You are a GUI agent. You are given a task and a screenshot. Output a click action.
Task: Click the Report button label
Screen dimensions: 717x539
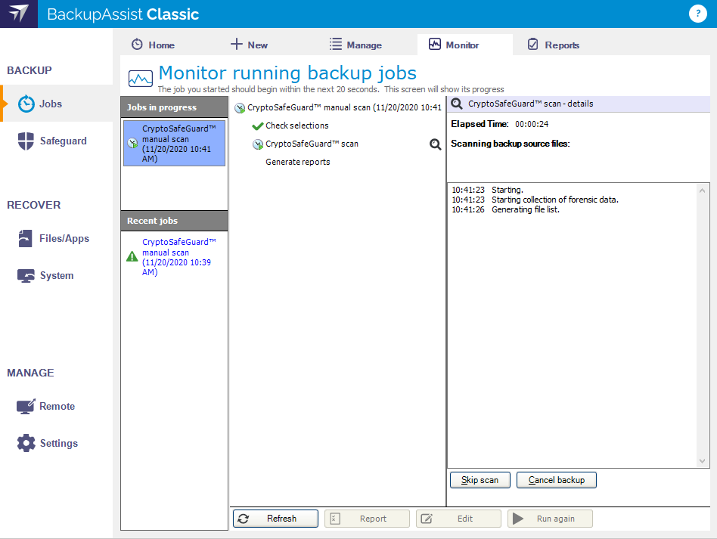(373, 519)
